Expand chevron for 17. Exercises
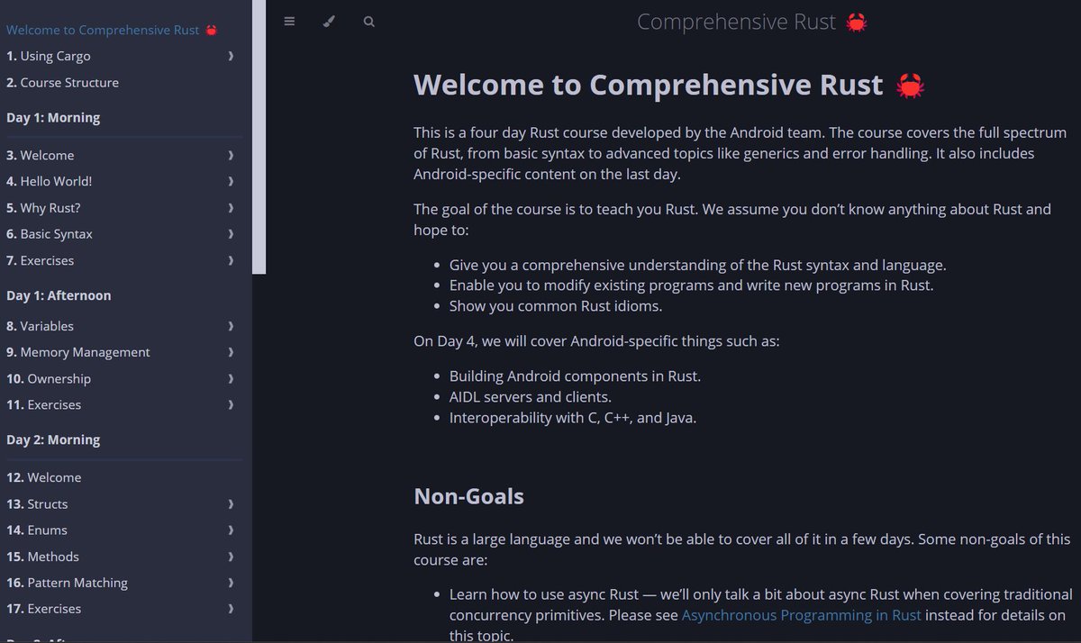 click(231, 609)
